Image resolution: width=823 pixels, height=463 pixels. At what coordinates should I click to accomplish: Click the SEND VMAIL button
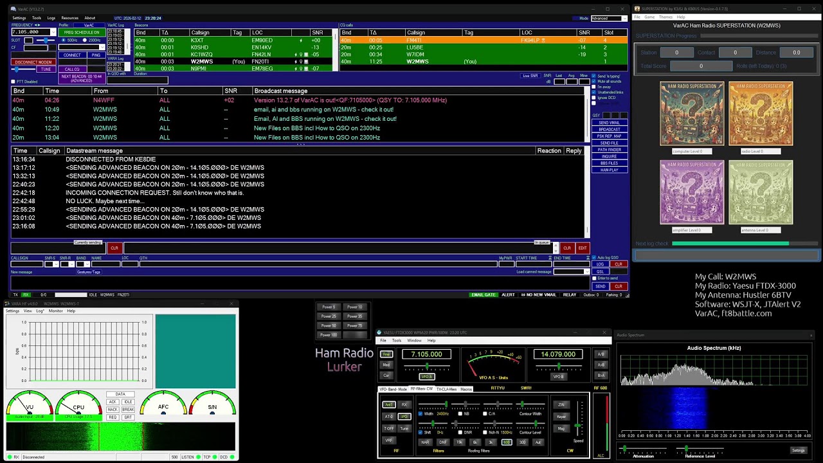tap(610, 123)
